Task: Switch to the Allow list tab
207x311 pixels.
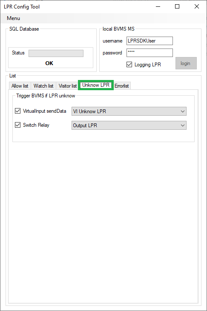Action: [20, 86]
